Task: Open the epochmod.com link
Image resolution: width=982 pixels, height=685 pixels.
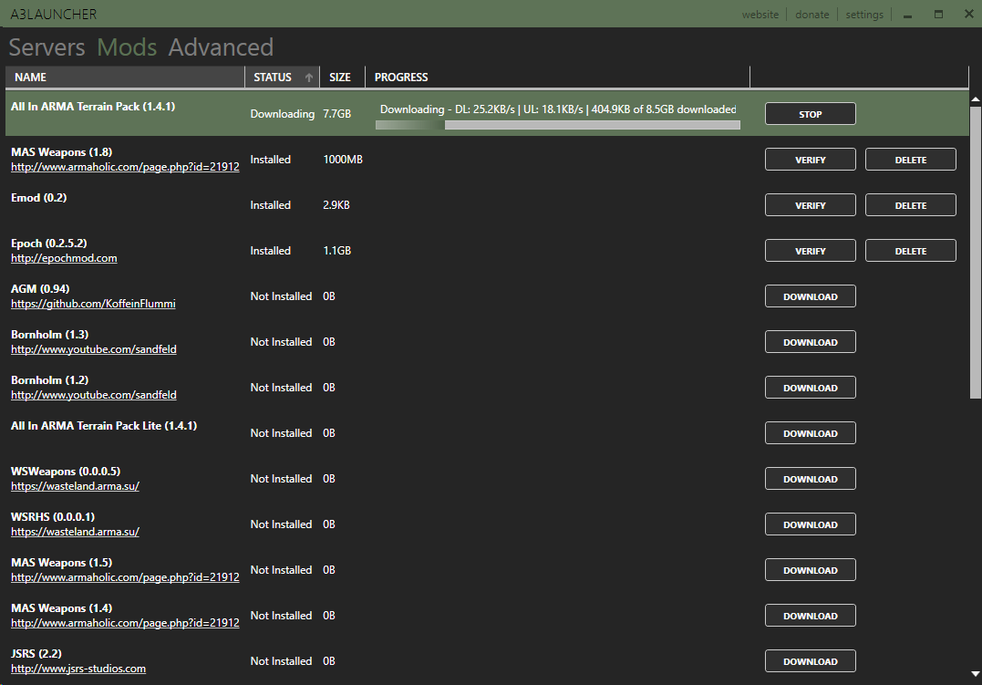Action: pos(64,258)
